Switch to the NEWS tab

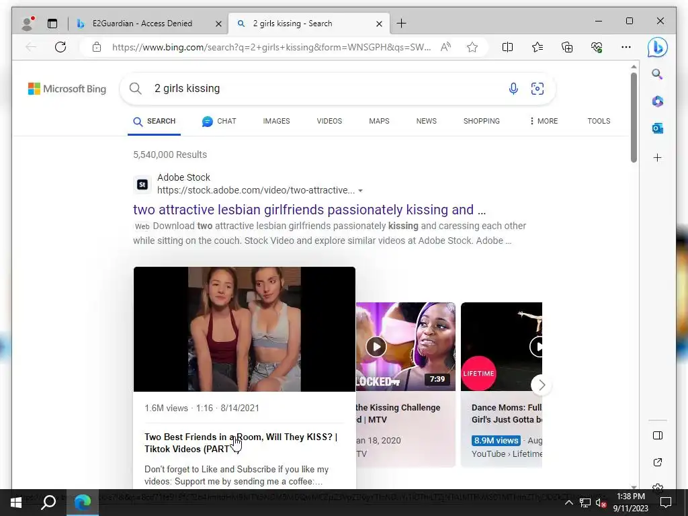[x=426, y=121]
